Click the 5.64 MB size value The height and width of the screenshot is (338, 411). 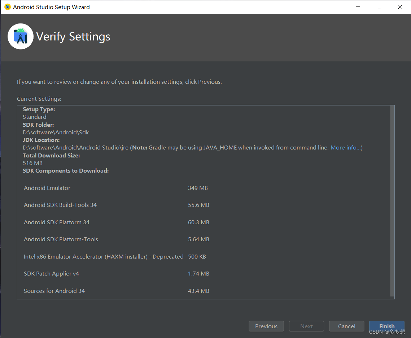[x=199, y=239]
